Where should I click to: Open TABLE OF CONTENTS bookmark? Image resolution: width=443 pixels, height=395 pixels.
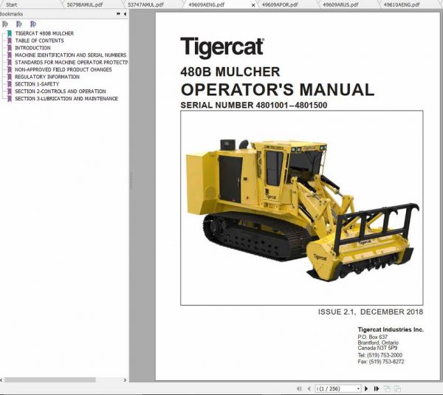(x=39, y=41)
